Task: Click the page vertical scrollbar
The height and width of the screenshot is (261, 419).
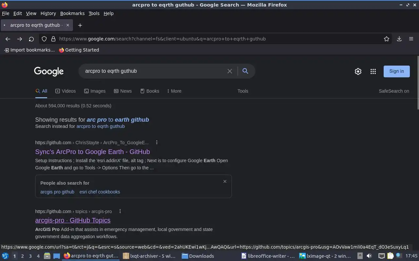Action: 418,83
